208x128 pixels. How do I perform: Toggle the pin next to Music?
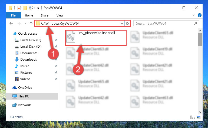tap(56, 66)
